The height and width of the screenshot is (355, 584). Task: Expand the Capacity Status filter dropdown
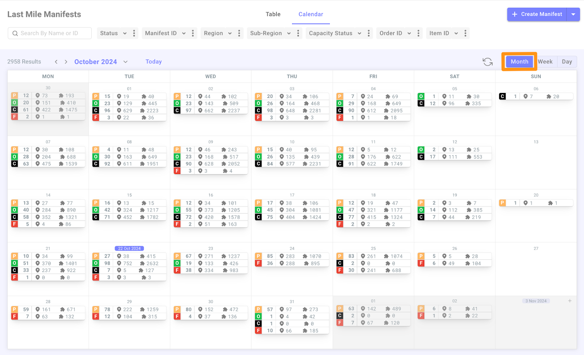click(x=360, y=33)
